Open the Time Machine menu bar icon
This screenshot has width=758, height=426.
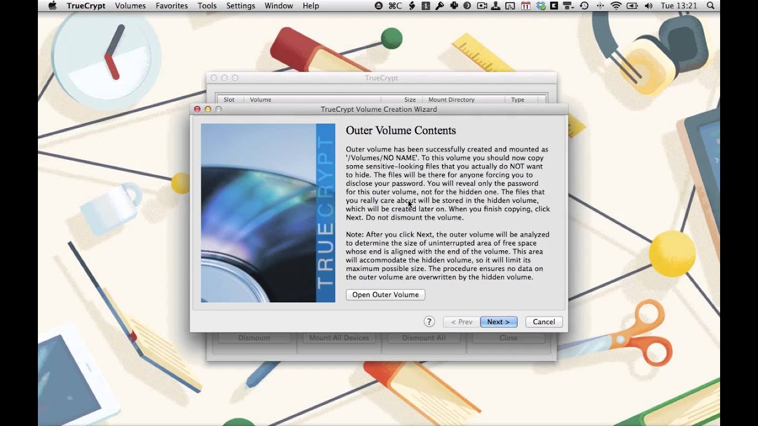(584, 6)
